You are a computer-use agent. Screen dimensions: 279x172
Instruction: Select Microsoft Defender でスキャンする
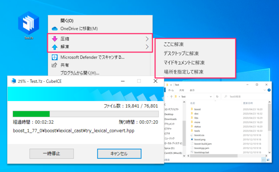pyautogui.click(x=92, y=57)
